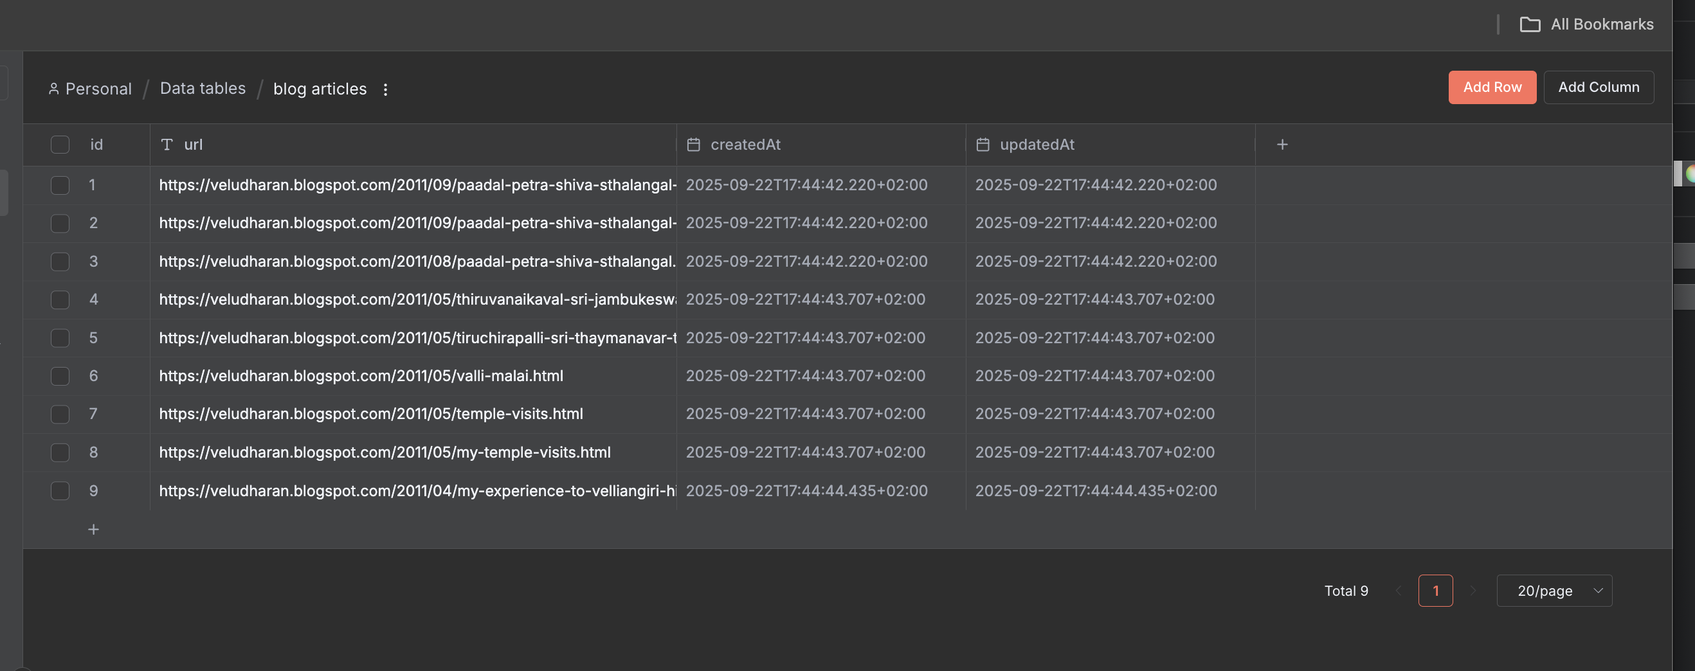This screenshot has height=671, width=1695.
Task: Select the checkbox for row 1
Action: 60,186
